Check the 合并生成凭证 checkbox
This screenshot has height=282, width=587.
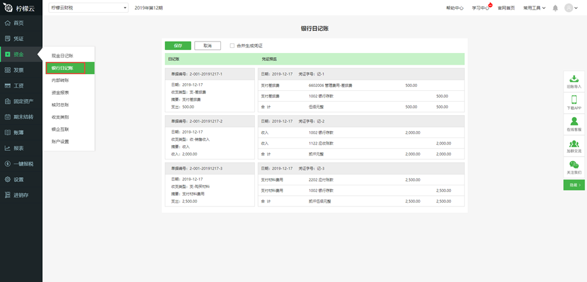(x=232, y=46)
